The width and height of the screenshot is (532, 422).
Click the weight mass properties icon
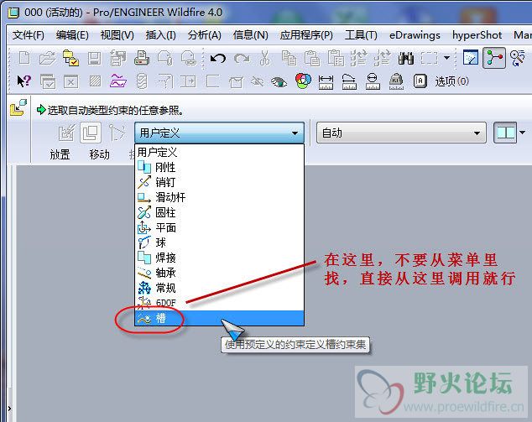(x=396, y=81)
